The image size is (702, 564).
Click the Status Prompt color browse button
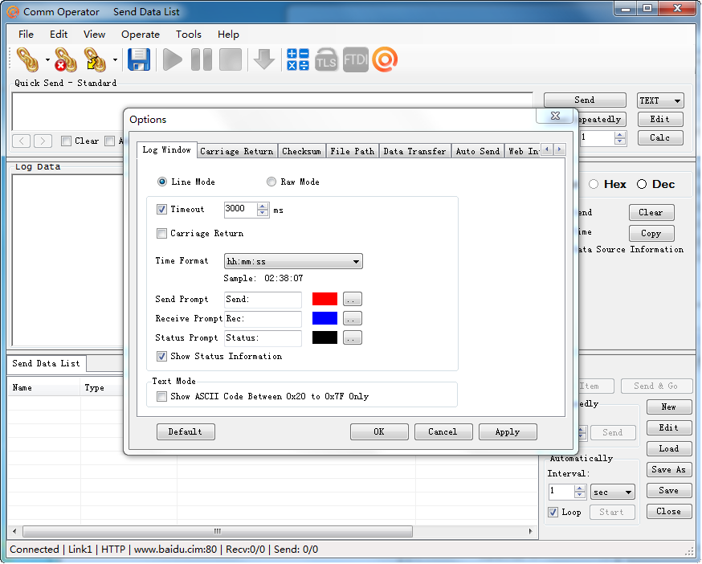pos(353,337)
